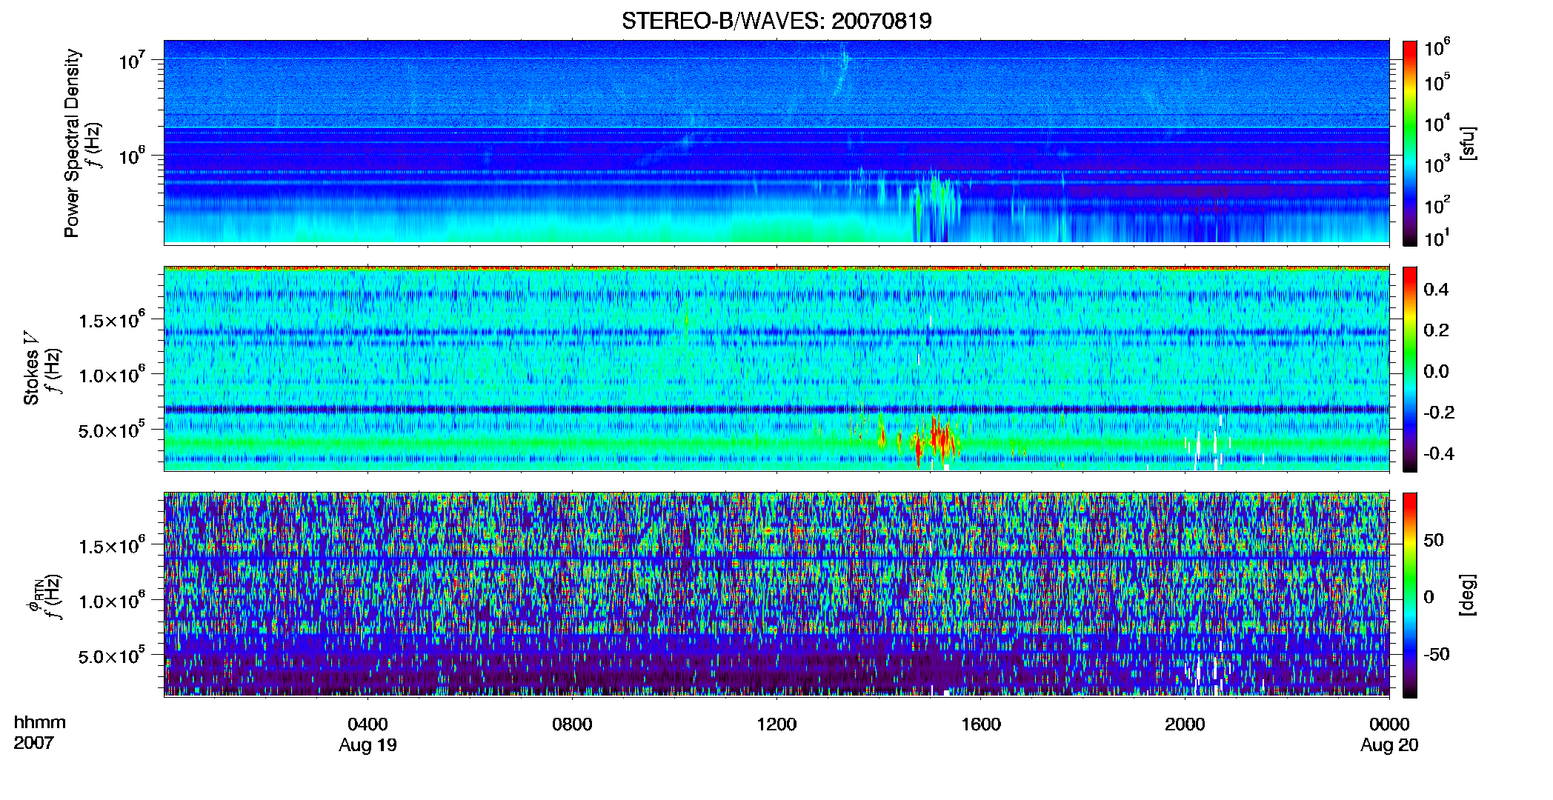
Task: Open the Power Spectral Density spectrogram panel
Action: (776, 142)
